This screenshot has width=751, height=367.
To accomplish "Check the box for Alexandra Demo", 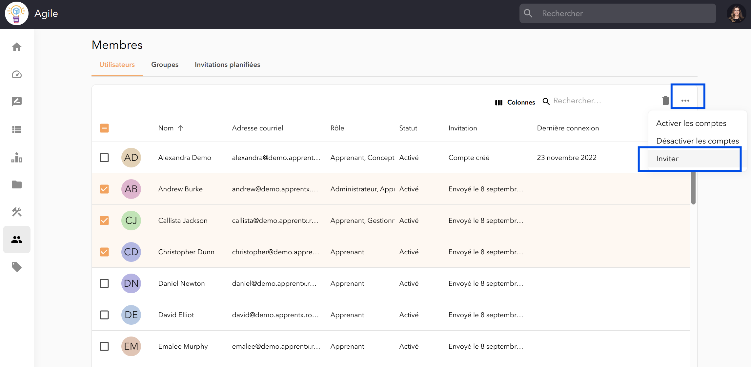I will coord(104,158).
